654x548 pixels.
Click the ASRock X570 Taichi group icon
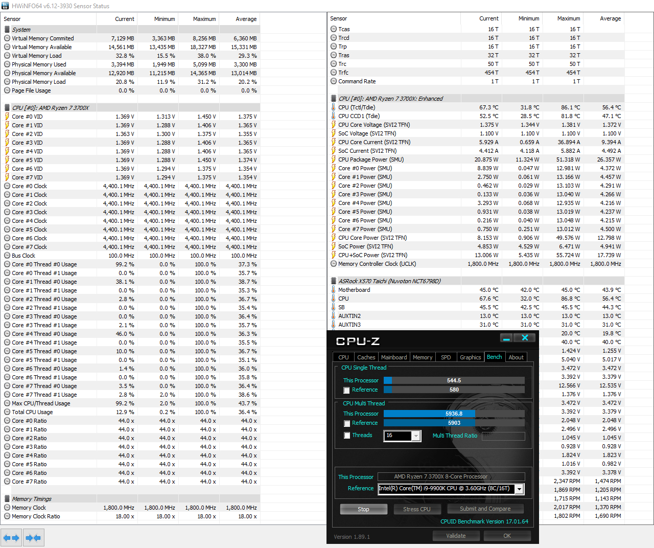334,281
